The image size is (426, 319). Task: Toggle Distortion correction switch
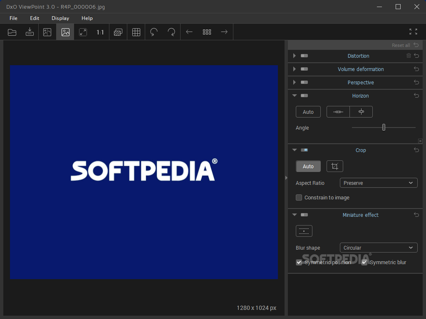pyautogui.click(x=304, y=56)
